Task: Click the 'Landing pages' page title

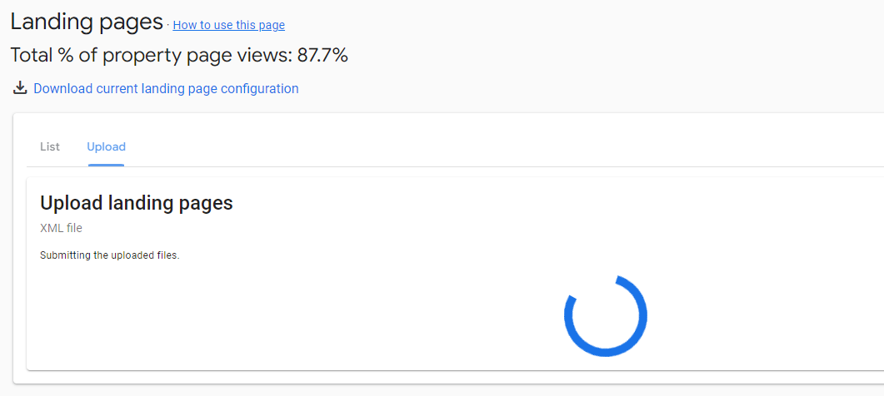Action: coord(87,22)
